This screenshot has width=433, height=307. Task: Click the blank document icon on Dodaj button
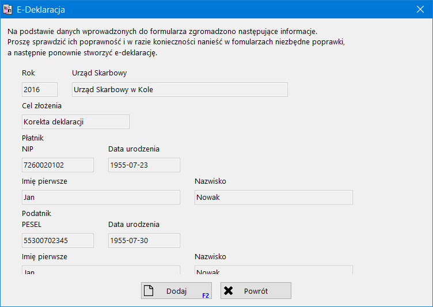point(149,291)
